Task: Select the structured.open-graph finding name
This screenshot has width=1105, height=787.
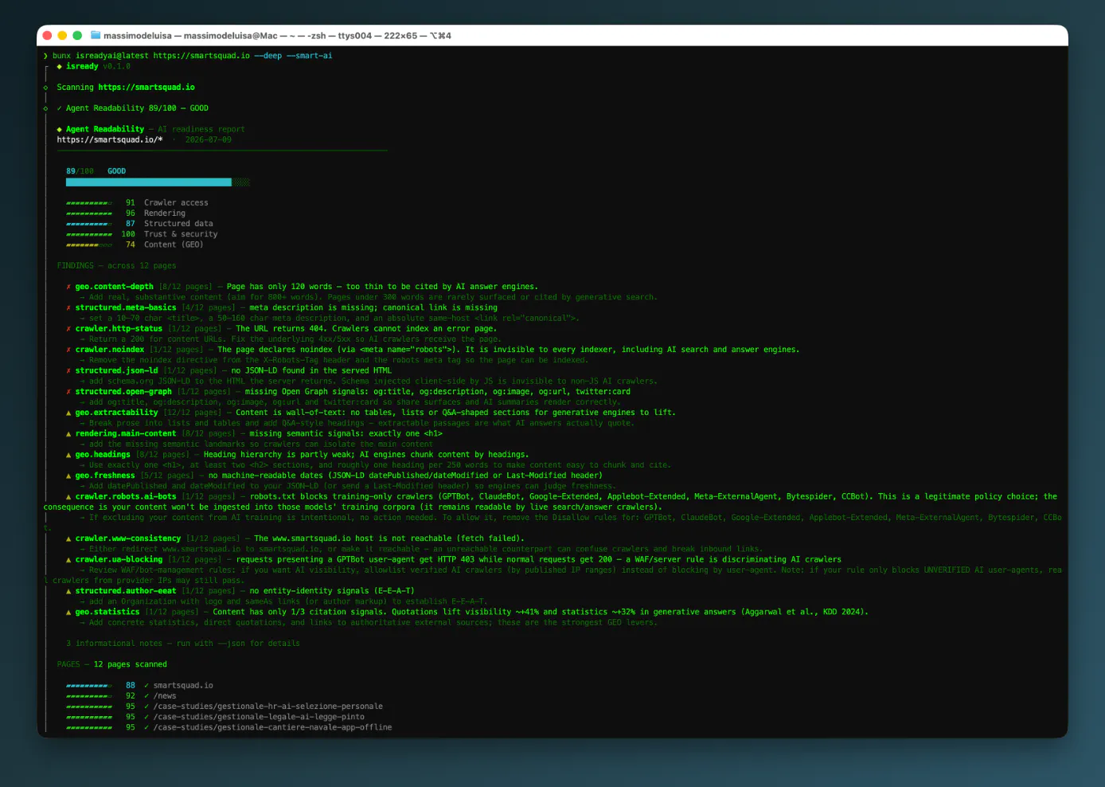Action: [x=123, y=392]
